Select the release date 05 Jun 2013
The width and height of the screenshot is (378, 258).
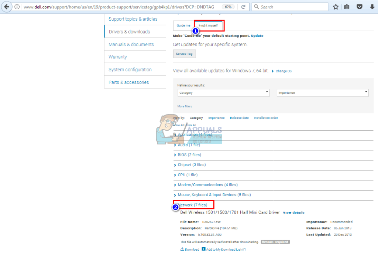pos(343,228)
